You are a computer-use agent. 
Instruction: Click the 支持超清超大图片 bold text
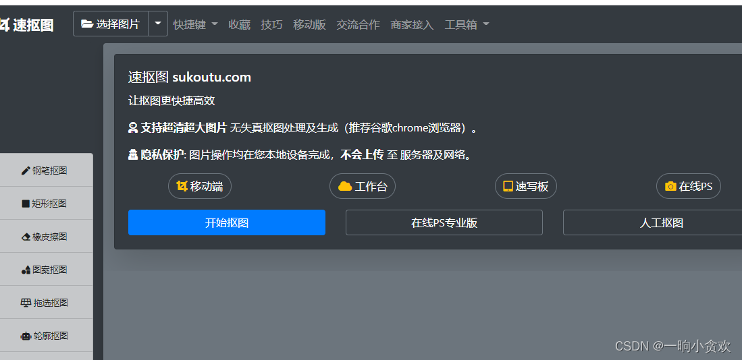click(184, 127)
